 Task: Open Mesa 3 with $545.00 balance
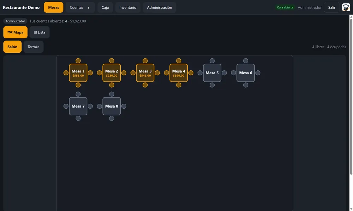click(145, 73)
